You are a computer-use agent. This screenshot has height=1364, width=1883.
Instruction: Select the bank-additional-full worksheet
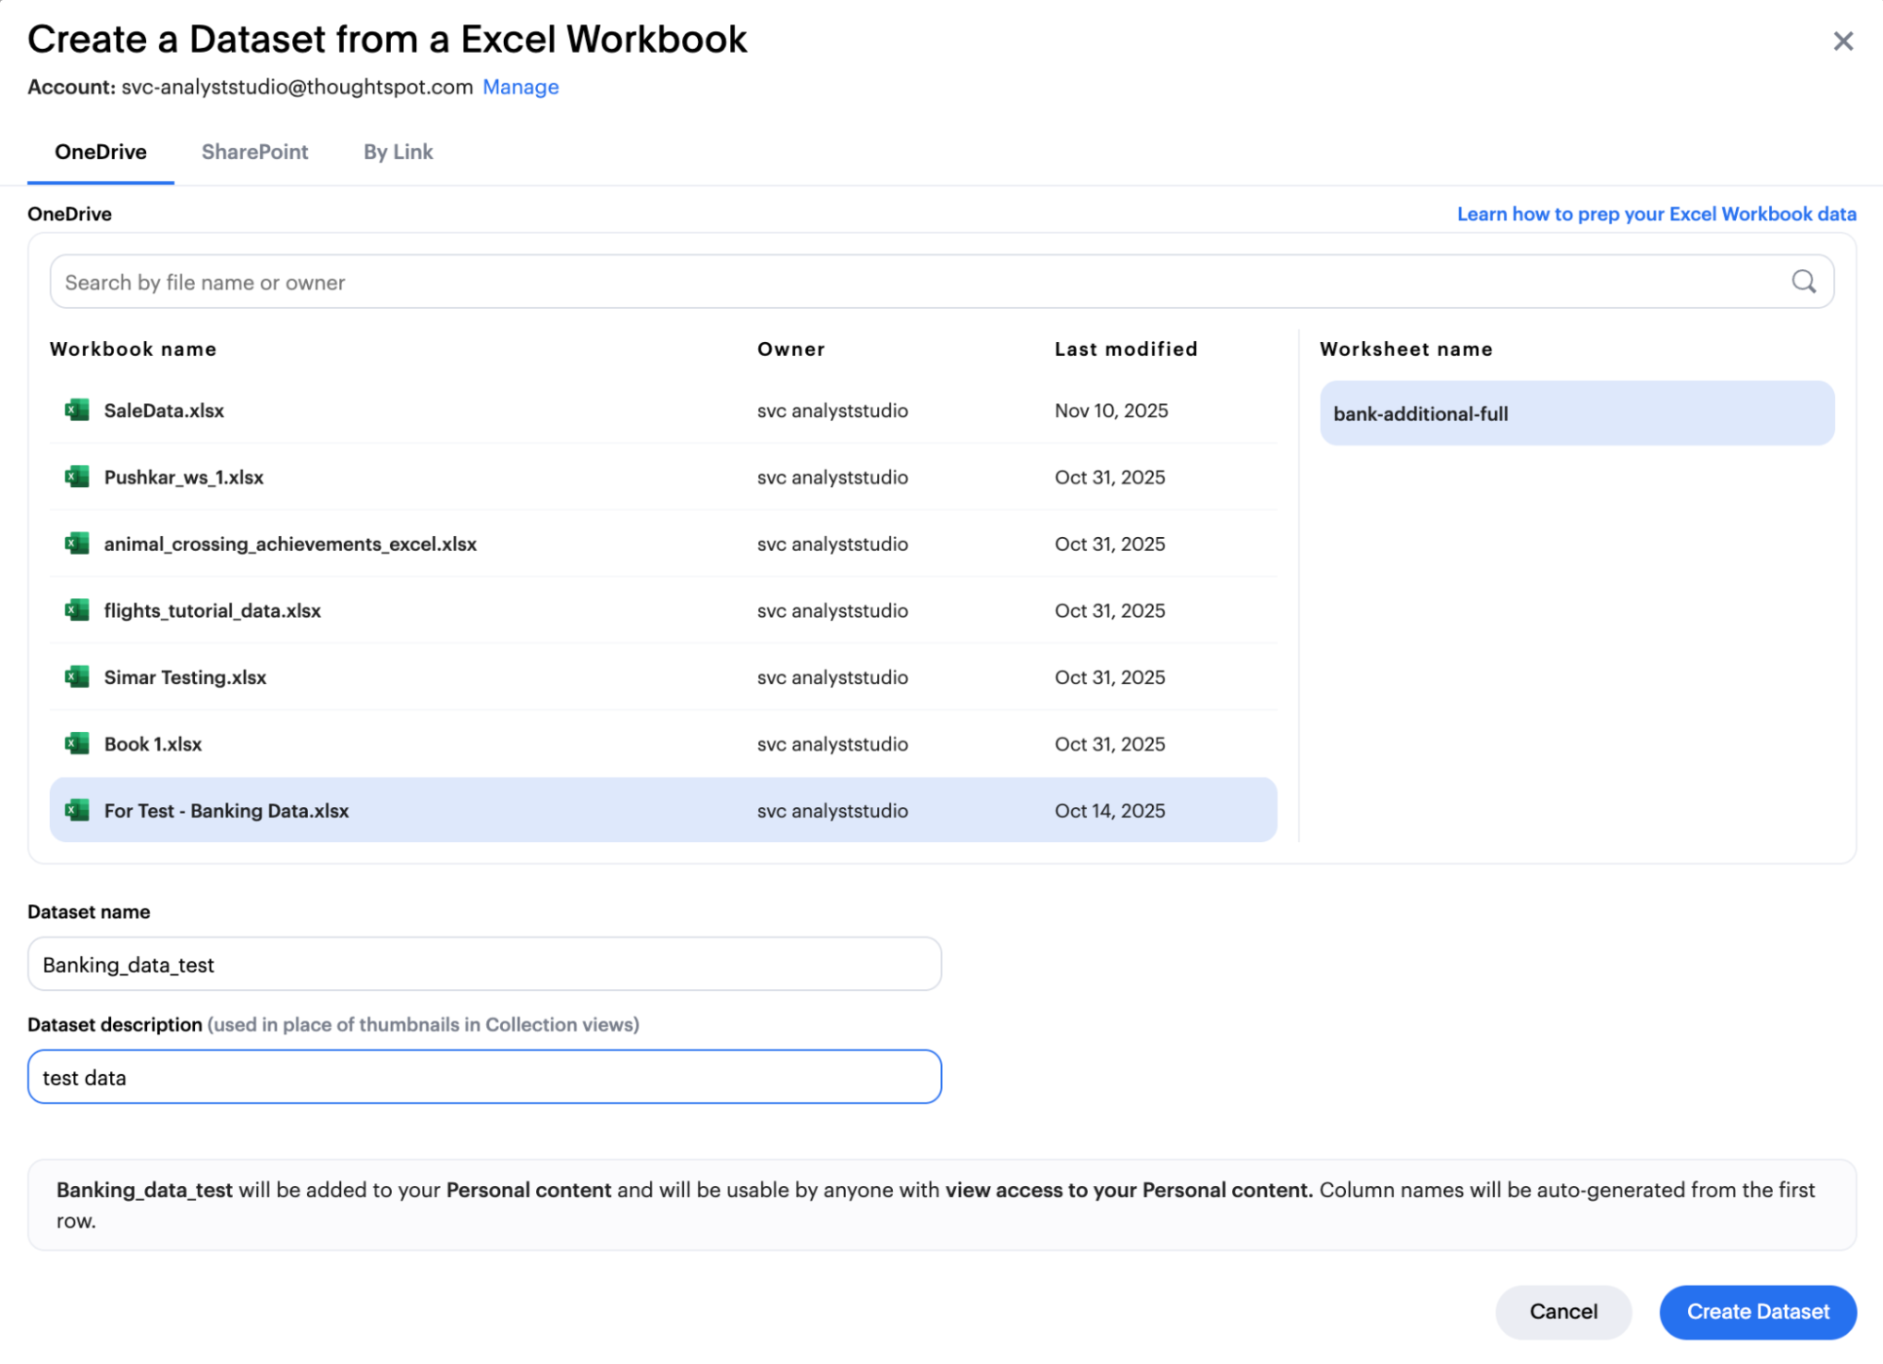pyautogui.click(x=1577, y=413)
